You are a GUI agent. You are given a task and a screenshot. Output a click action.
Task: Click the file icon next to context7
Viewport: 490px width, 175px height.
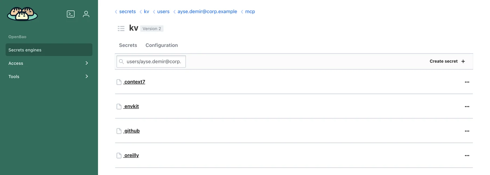[119, 82]
